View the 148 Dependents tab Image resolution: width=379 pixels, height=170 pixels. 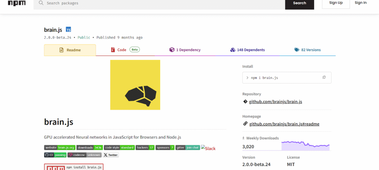[x=247, y=50]
